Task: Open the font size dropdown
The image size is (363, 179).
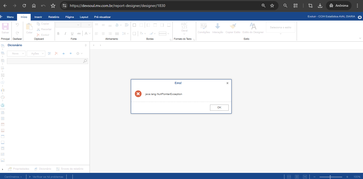Action: [86, 25]
